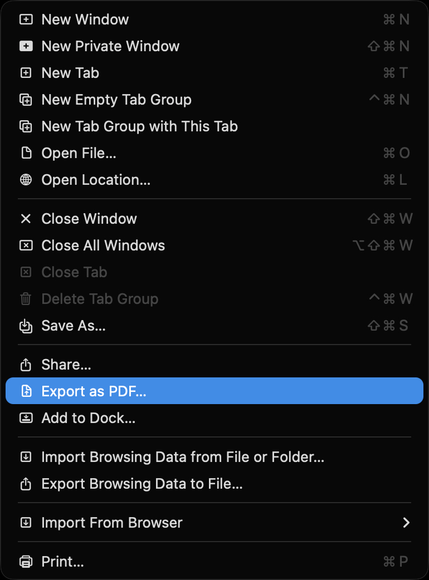Click the New Window plus icon
Image resolution: width=429 pixels, height=580 pixels.
point(26,19)
